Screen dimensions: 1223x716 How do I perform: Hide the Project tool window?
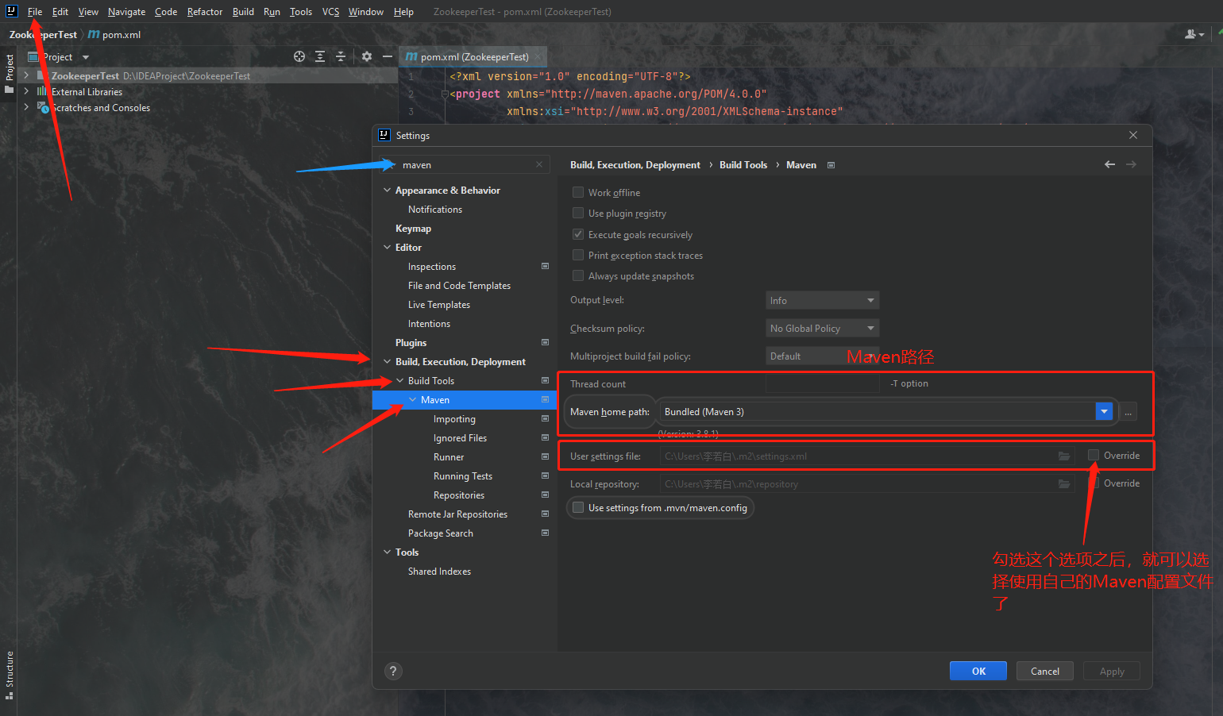pyautogui.click(x=388, y=56)
